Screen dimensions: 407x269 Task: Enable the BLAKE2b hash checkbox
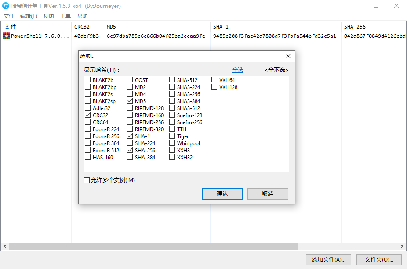[x=88, y=80]
